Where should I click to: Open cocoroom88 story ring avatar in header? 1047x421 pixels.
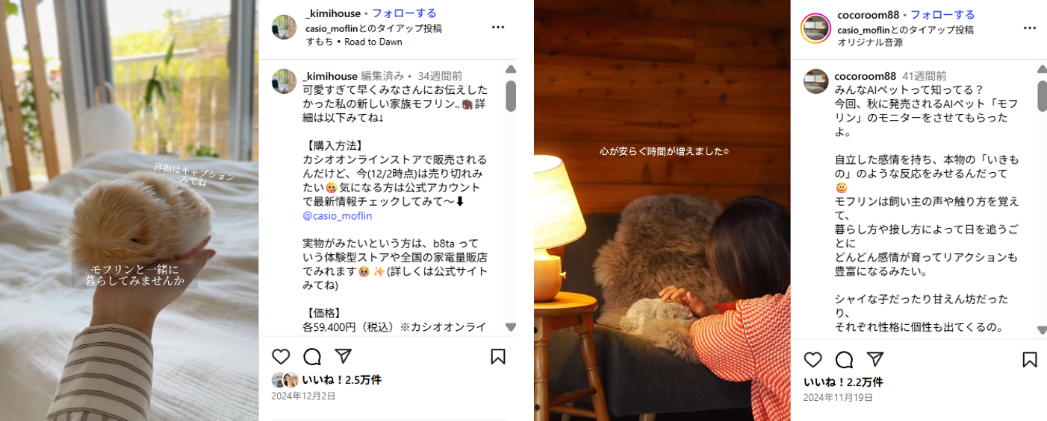(815, 28)
